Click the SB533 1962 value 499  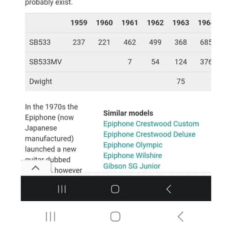click(155, 42)
